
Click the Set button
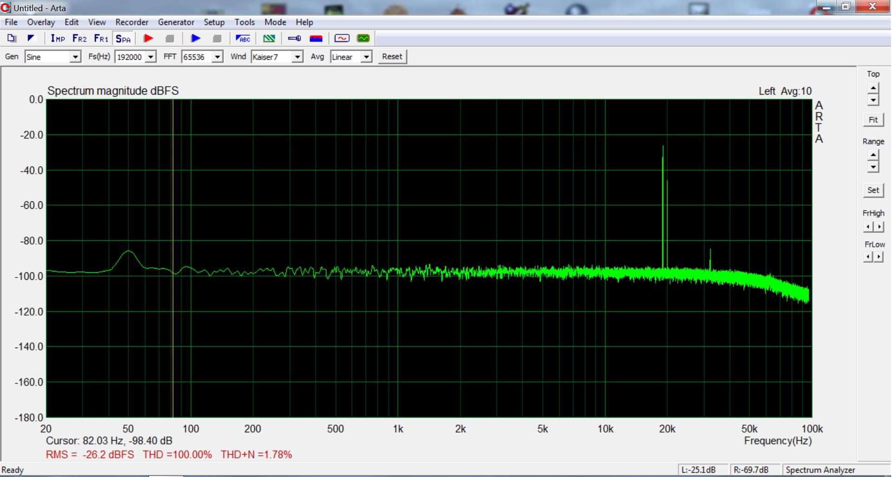(873, 190)
